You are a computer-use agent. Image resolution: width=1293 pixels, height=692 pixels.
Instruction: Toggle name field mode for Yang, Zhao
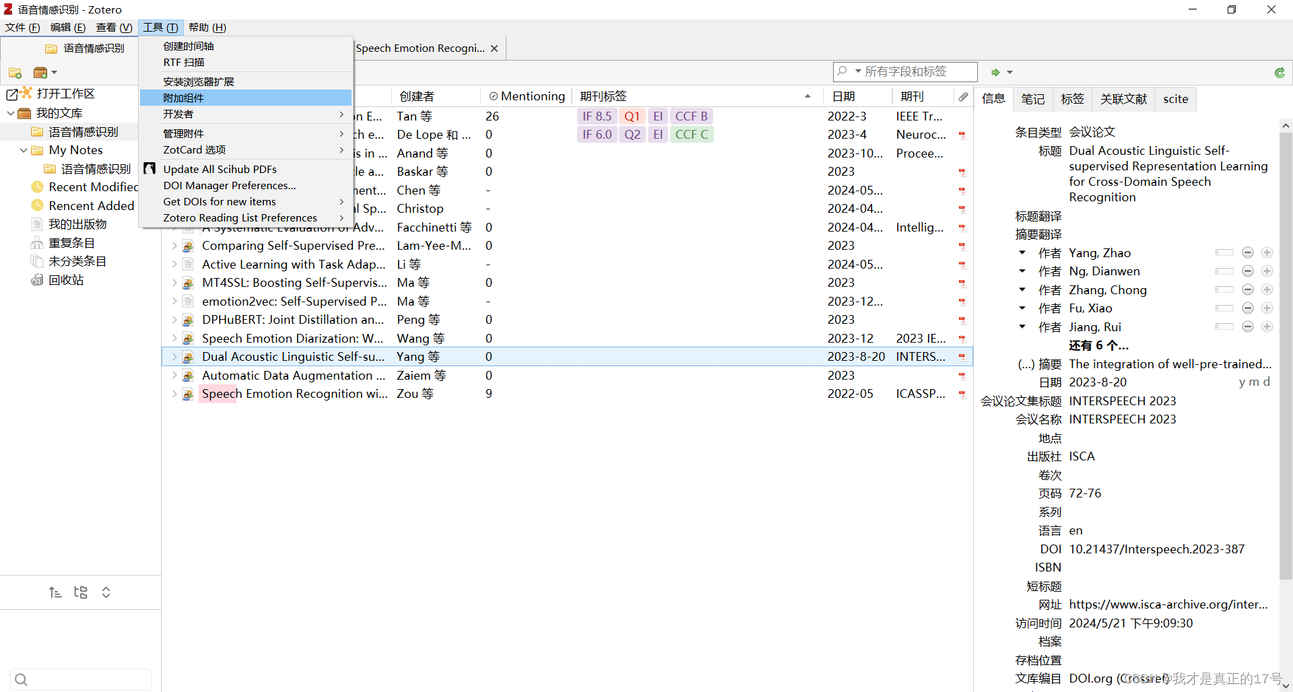[1224, 253]
